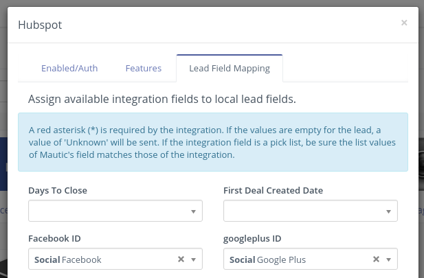The width and height of the screenshot is (424, 278).
Task: Clear the Social Facebook selection
Action: pyautogui.click(x=181, y=259)
